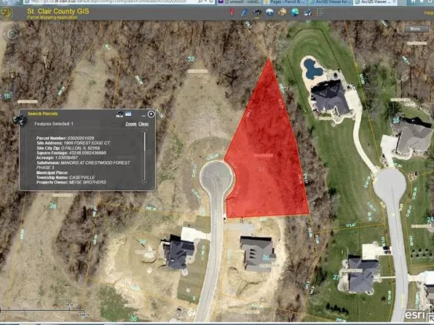Click the Clear link in Search Parcels
This screenshot has width=434, height=325.
click(x=143, y=124)
